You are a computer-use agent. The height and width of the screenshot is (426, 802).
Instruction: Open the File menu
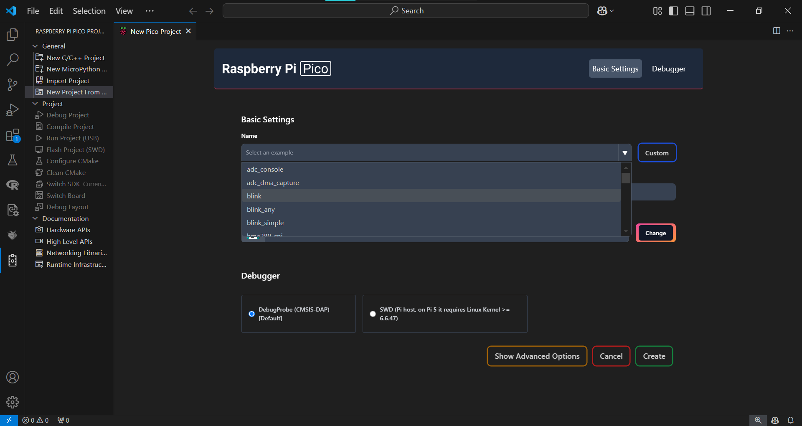pos(33,11)
